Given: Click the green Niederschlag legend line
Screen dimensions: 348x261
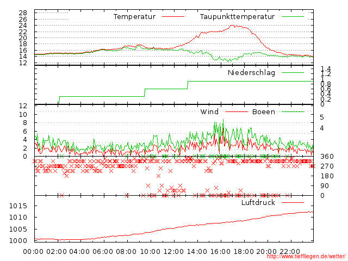Looking at the screenshot, I should tap(293, 72).
